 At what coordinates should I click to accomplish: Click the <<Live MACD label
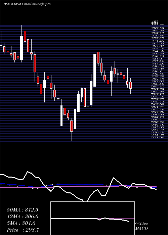pyautogui.click(x=141, y=226)
